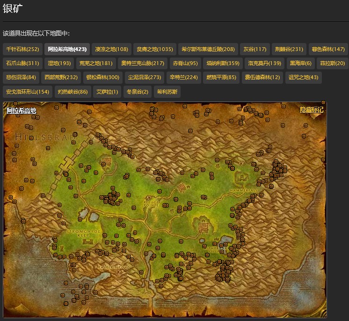Image resolution: width=349 pixels, height=321 pixels.
Task: Select 塔纳利斯(359) tab
Action: [223, 63]
